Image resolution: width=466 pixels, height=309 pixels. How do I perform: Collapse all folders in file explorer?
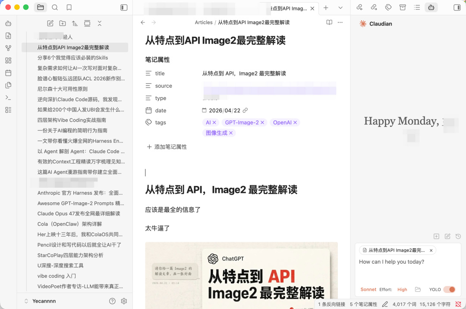click(100, 23)
